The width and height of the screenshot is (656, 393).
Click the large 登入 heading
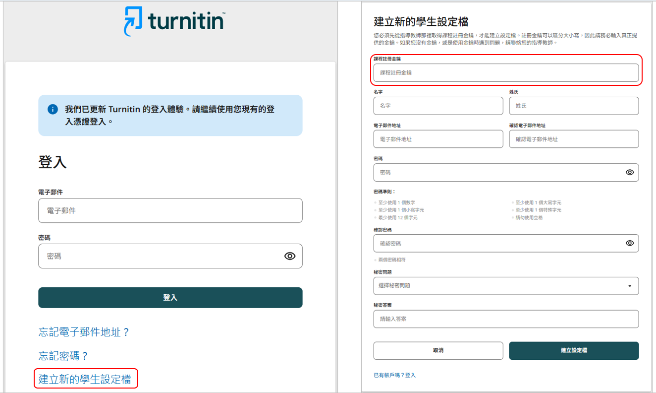click(x=52, y=162)
